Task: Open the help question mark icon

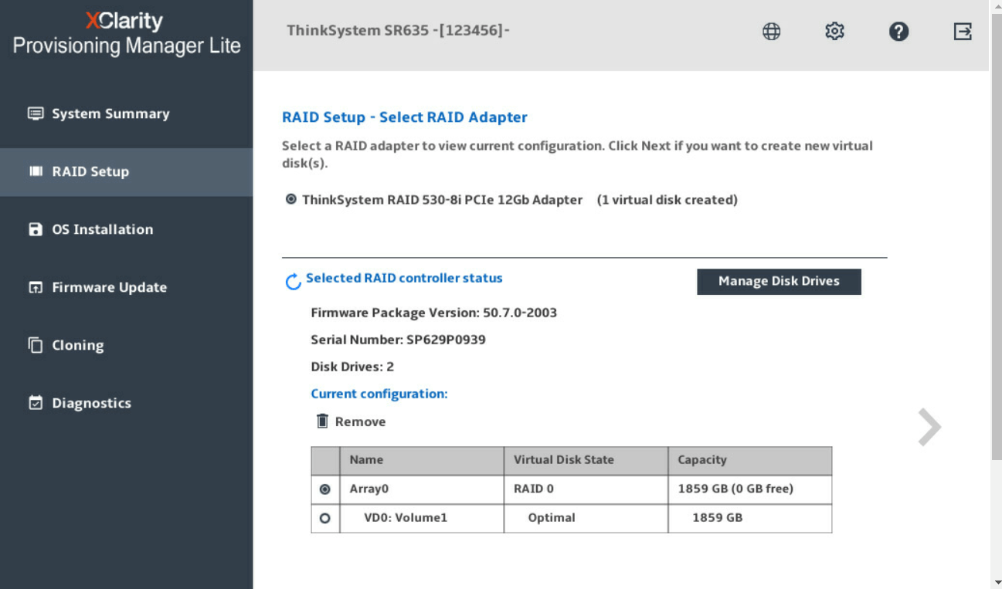Action: pyautogui.click(x=898, y=32)
